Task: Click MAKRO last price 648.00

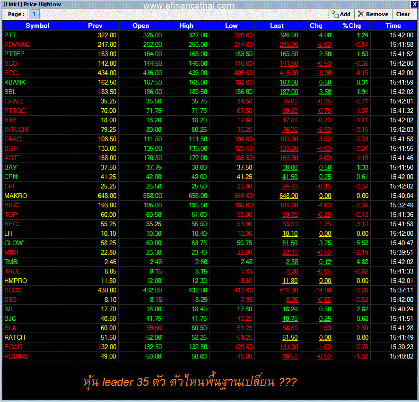Action: (x=288, y=196)
